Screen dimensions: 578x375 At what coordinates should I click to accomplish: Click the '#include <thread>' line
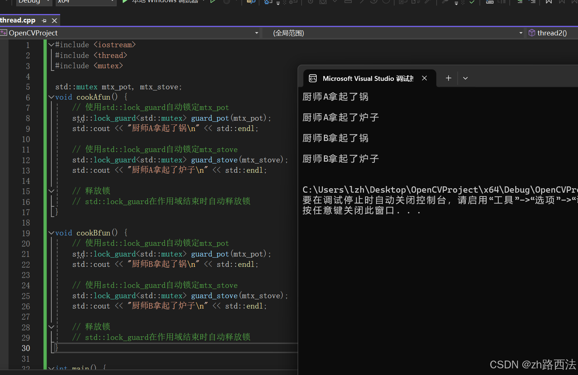click(91, 55)
